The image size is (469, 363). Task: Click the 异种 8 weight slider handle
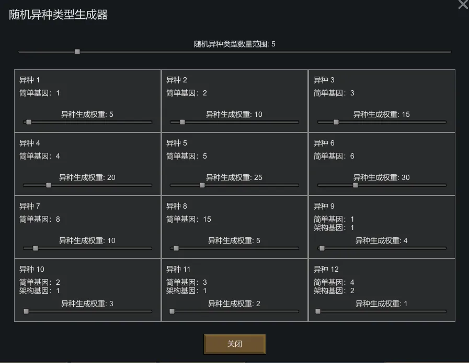point(176,248)
